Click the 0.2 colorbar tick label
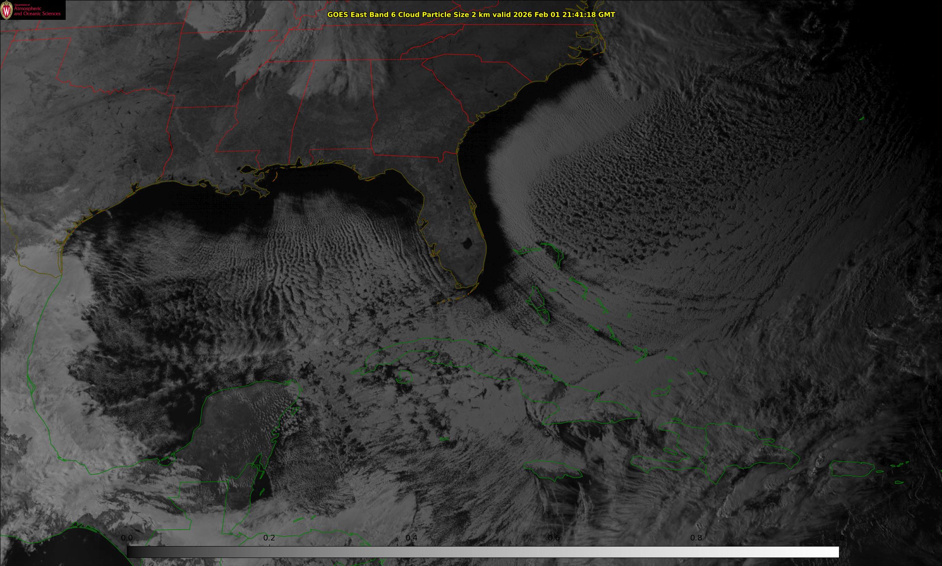Image resolution: width=942 pixels, height=566 pixels. (269, 538)
